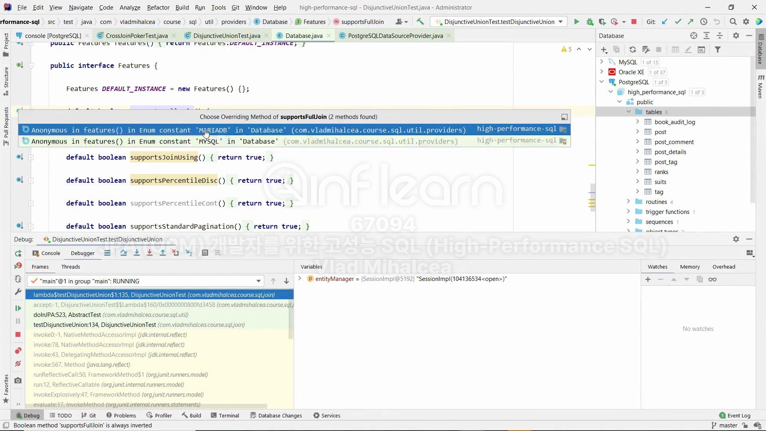Click Mute Breakpoints icon in debug sidebar
The width and height of the screenshot is (766, 431).
[x=18, y=364]
